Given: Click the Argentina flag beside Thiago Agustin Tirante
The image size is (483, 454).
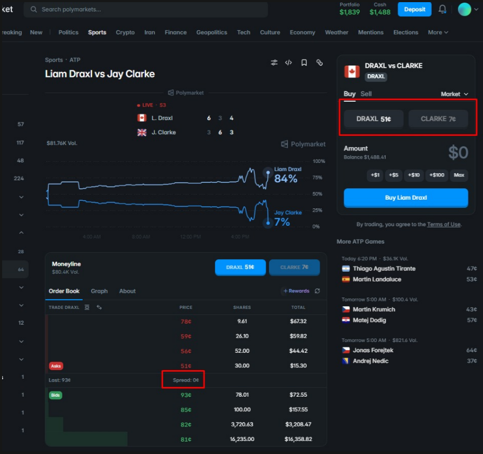Looking at the screenshot, I should (346, 268).
